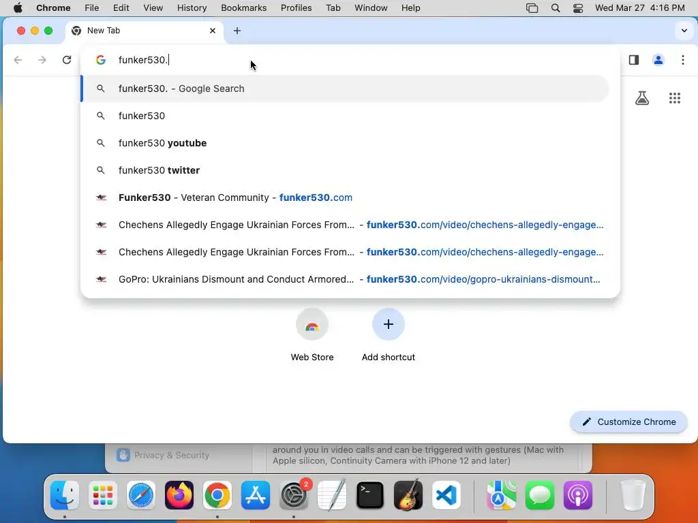
Task: Open the Window menu
Action: click(x=371, y=7)
